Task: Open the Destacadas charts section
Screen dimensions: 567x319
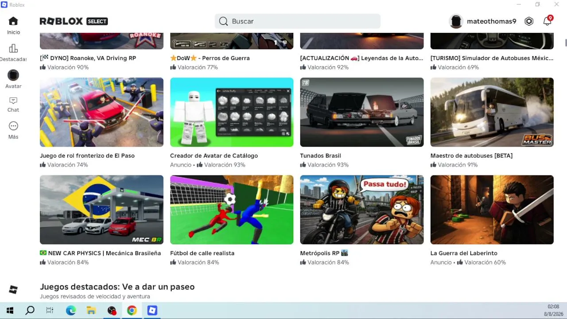Action: point(13,53)
